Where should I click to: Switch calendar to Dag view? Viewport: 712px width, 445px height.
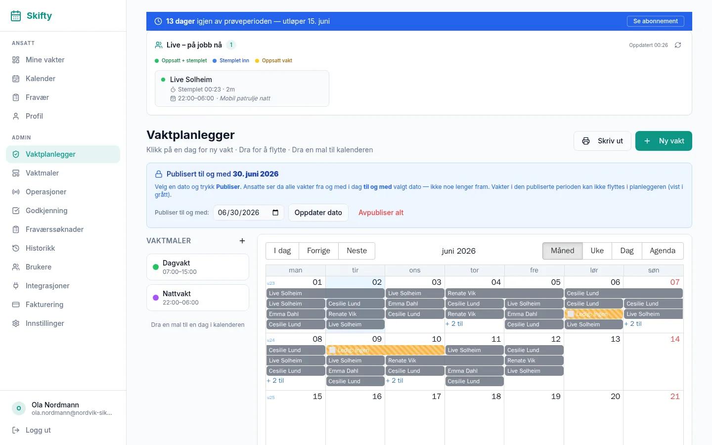pos(626,251)
